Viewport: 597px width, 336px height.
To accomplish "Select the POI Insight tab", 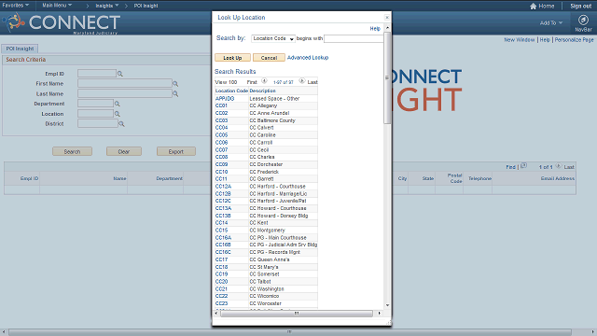I will coord(20,49).
